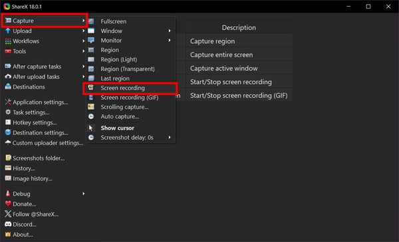This screenshot has height=242, width=399.
Task: Expand the Monitor submenu arrow
Action: pos(170,40)
